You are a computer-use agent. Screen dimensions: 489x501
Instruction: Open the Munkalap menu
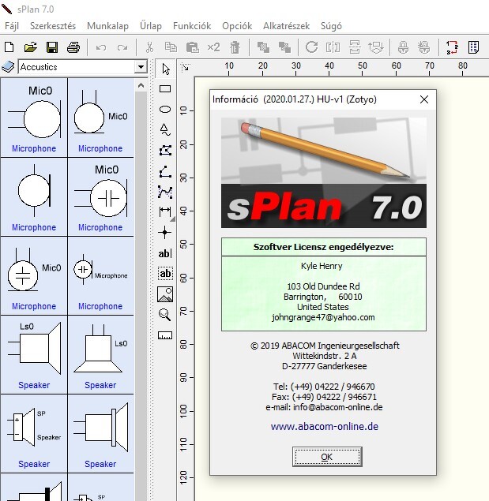tap(108, 26)
